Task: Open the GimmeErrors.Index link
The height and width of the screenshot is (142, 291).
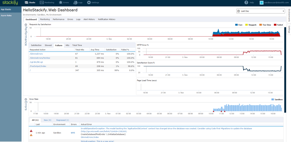Action: (x=90, y=137)
